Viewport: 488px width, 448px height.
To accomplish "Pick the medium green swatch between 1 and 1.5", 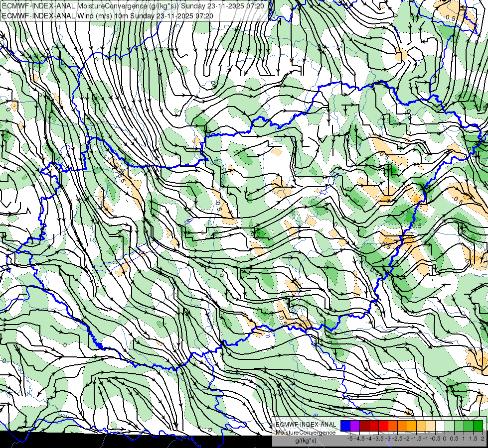I will pyautogui.click(x=469, y=426).
